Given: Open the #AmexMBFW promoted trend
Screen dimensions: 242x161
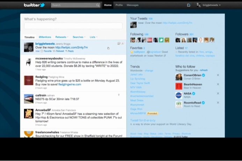Looking at the screenshot, I should (x=138, y=113).
